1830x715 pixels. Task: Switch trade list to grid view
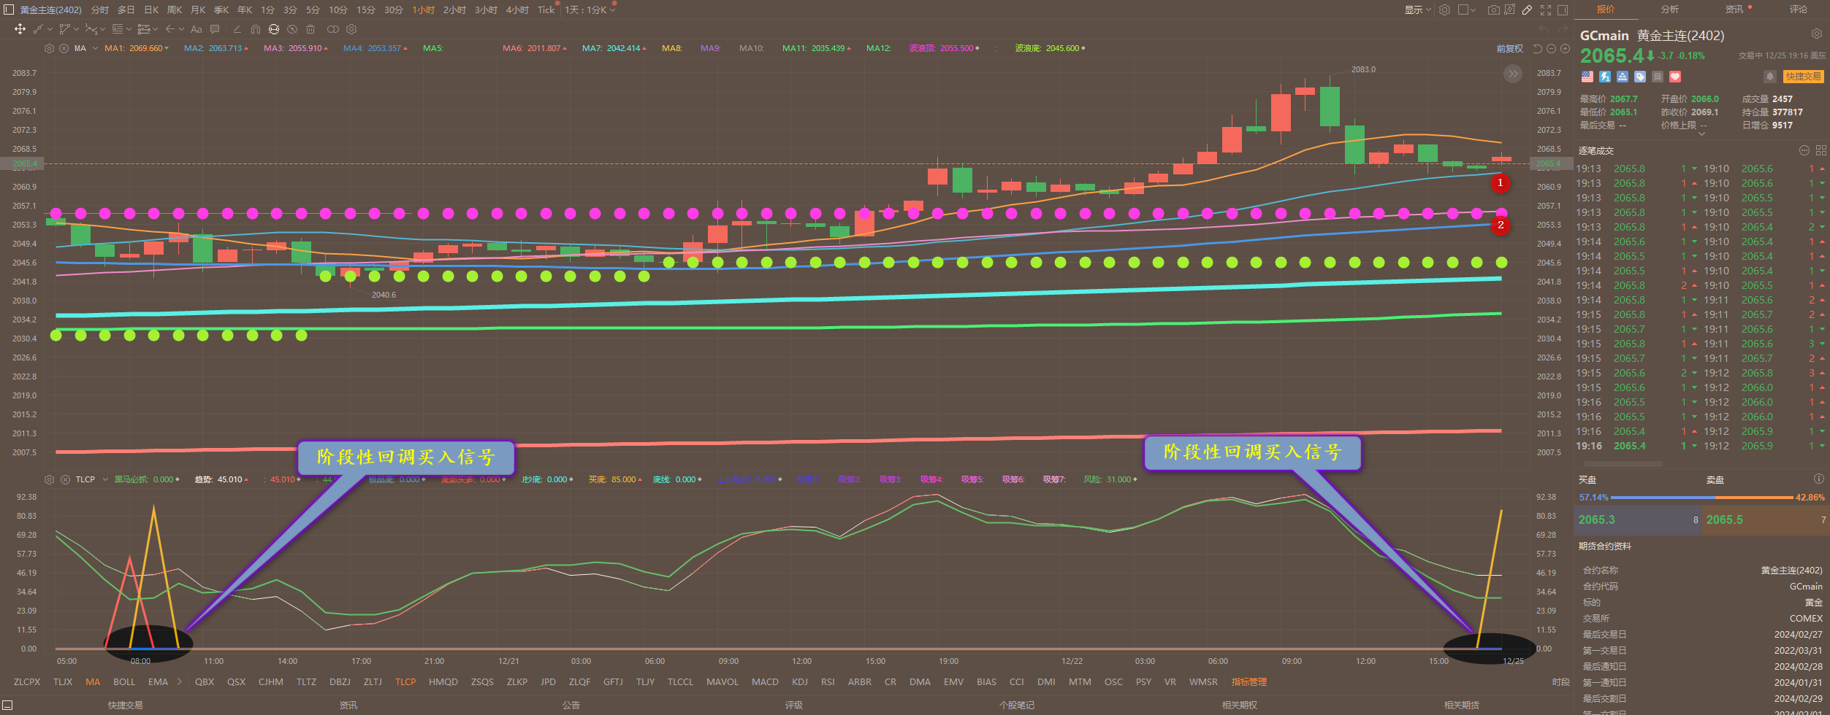1821,150
